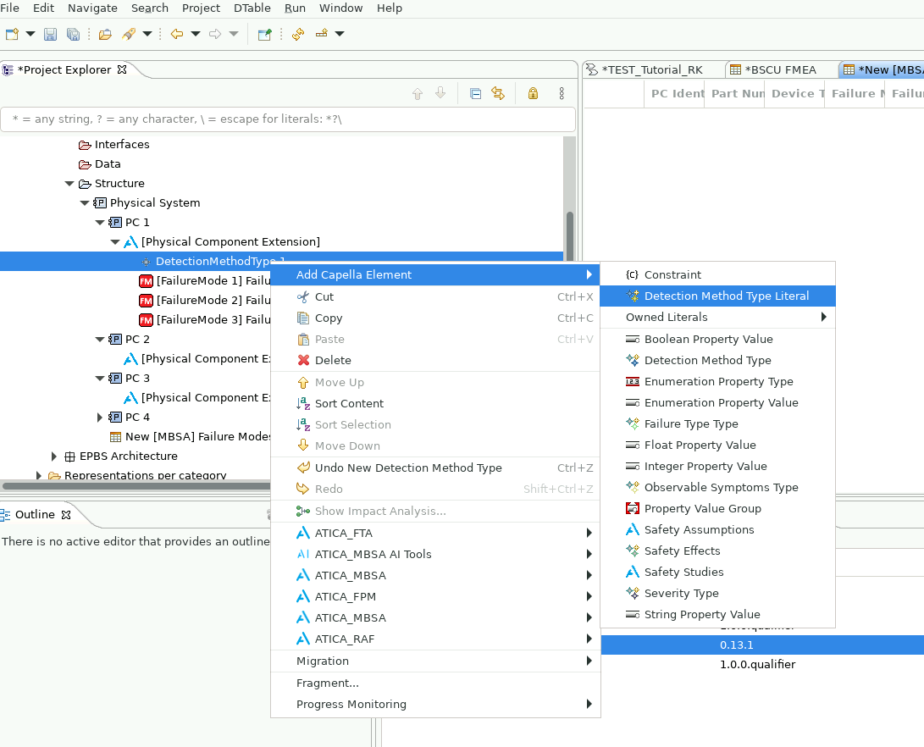Open the DTable menu
The height and width of the screenshot is (747, 924).
click(252, 8)
